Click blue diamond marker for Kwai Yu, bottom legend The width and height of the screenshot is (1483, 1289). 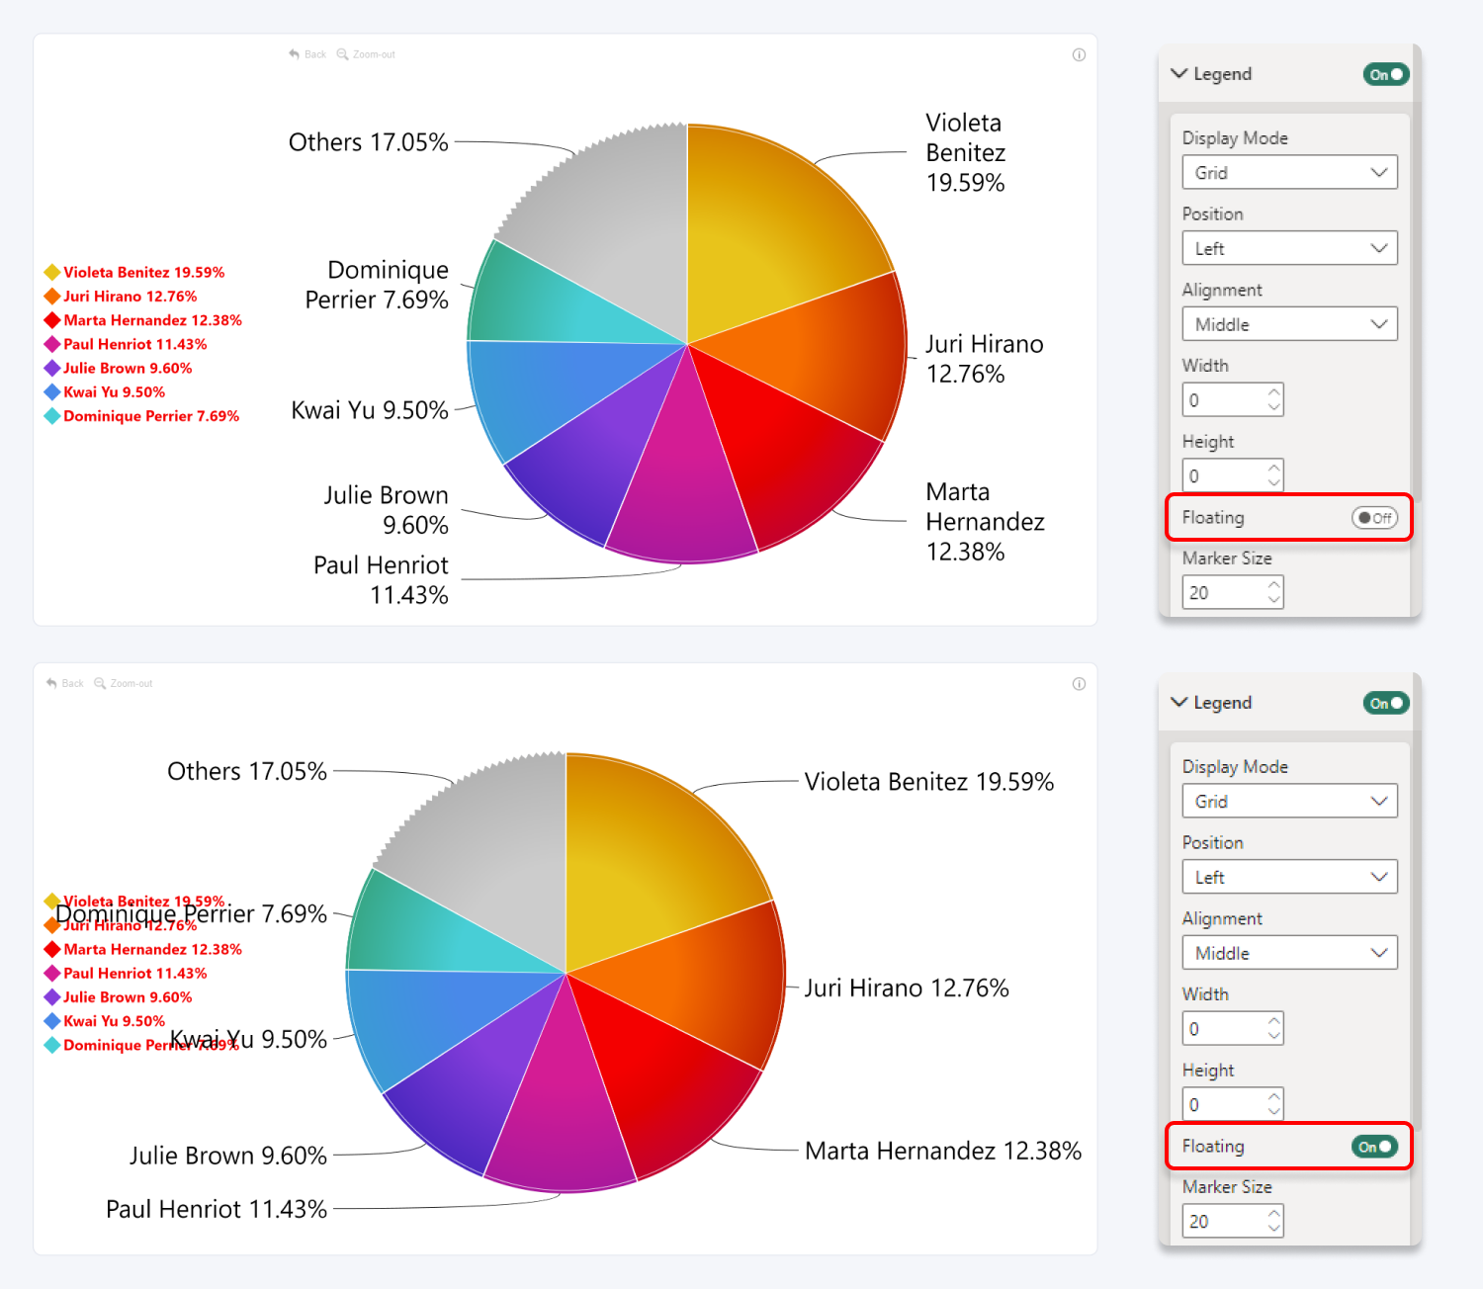tap(52, 1021)
